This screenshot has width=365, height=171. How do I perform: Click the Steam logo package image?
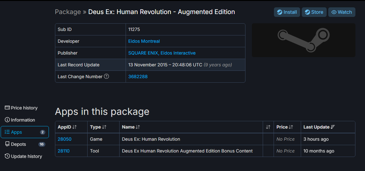(303, 40)
